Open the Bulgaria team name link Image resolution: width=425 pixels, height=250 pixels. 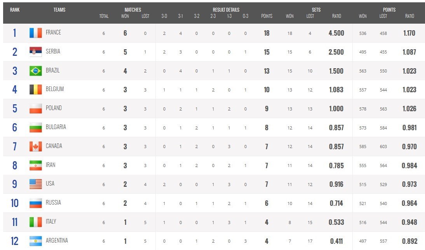tap(56, 127)
